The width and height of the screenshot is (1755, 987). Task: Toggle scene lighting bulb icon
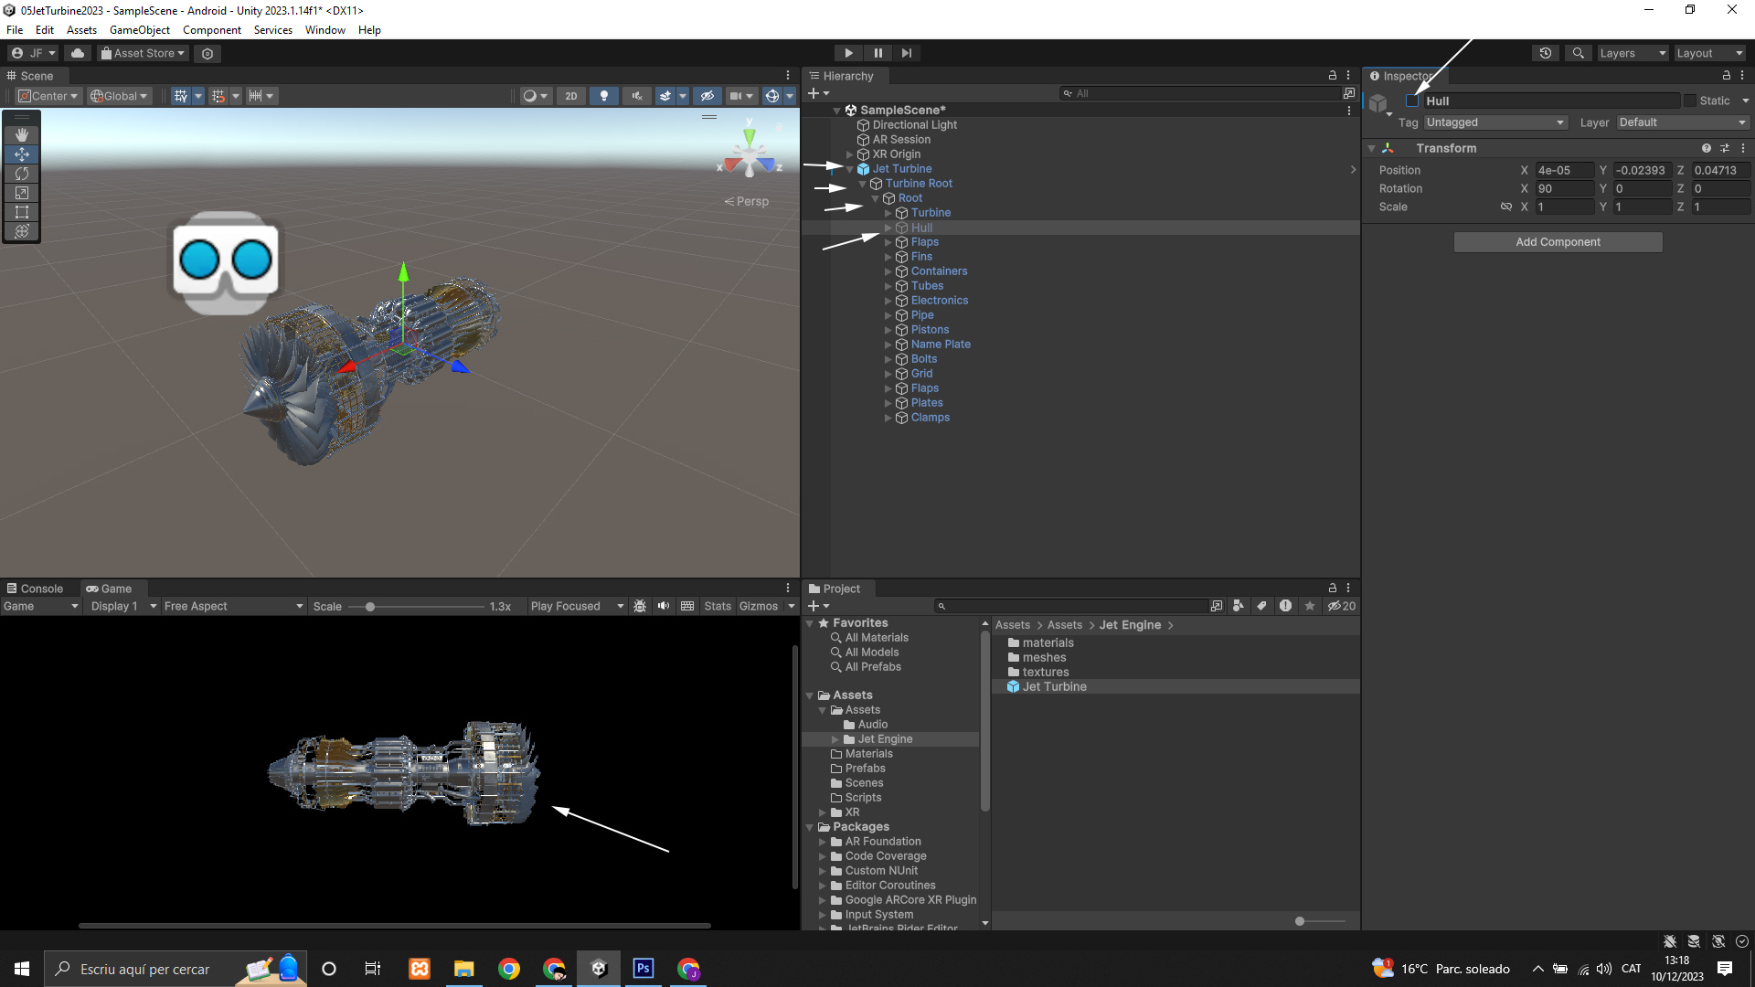click(x=603, y=96)
